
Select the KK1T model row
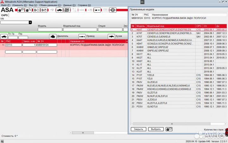pos(179,54)
